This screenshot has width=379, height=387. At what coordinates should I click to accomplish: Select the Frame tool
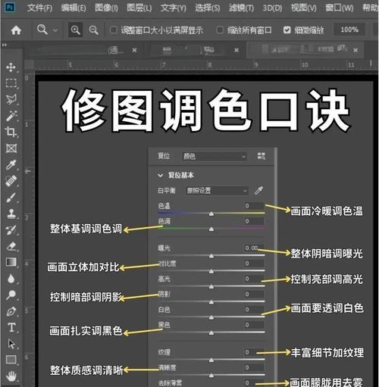(x=11, y=148)
